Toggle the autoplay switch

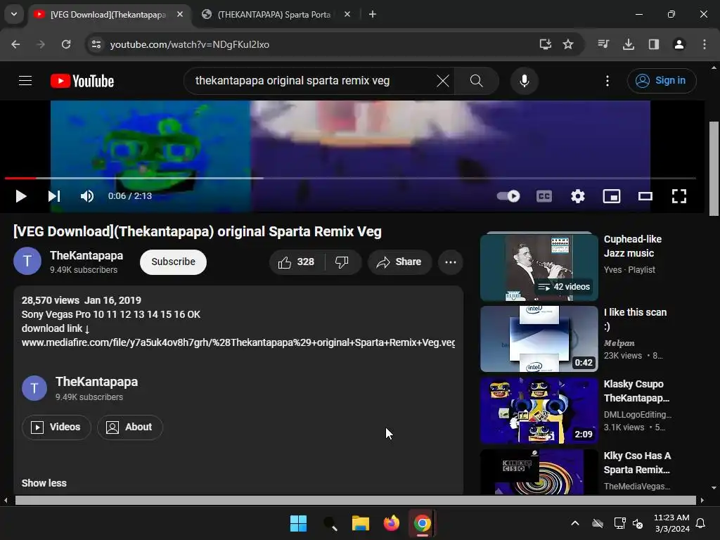508,196
